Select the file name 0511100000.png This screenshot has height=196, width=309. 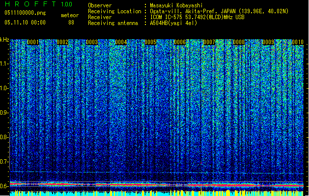[x=25, y=13]
